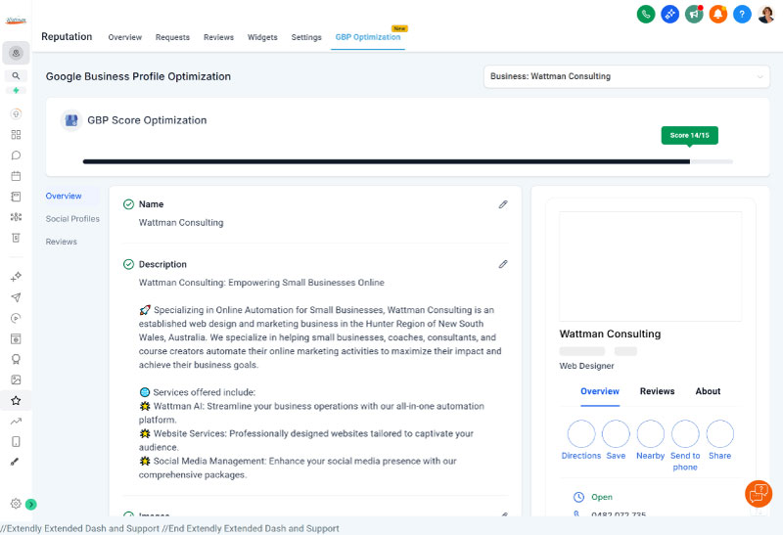This screenshot has height=535, width=783.
Task: Edit the Description with pencil icon
Action: [503, 264]
